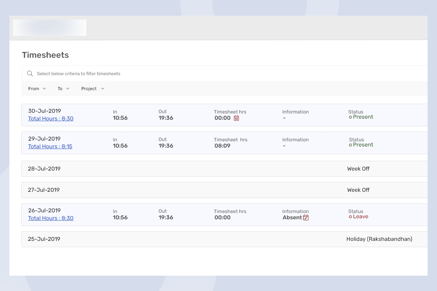Click the edit icon next to Absent
The image size is (437, 291).
click(x=306, y=218)
